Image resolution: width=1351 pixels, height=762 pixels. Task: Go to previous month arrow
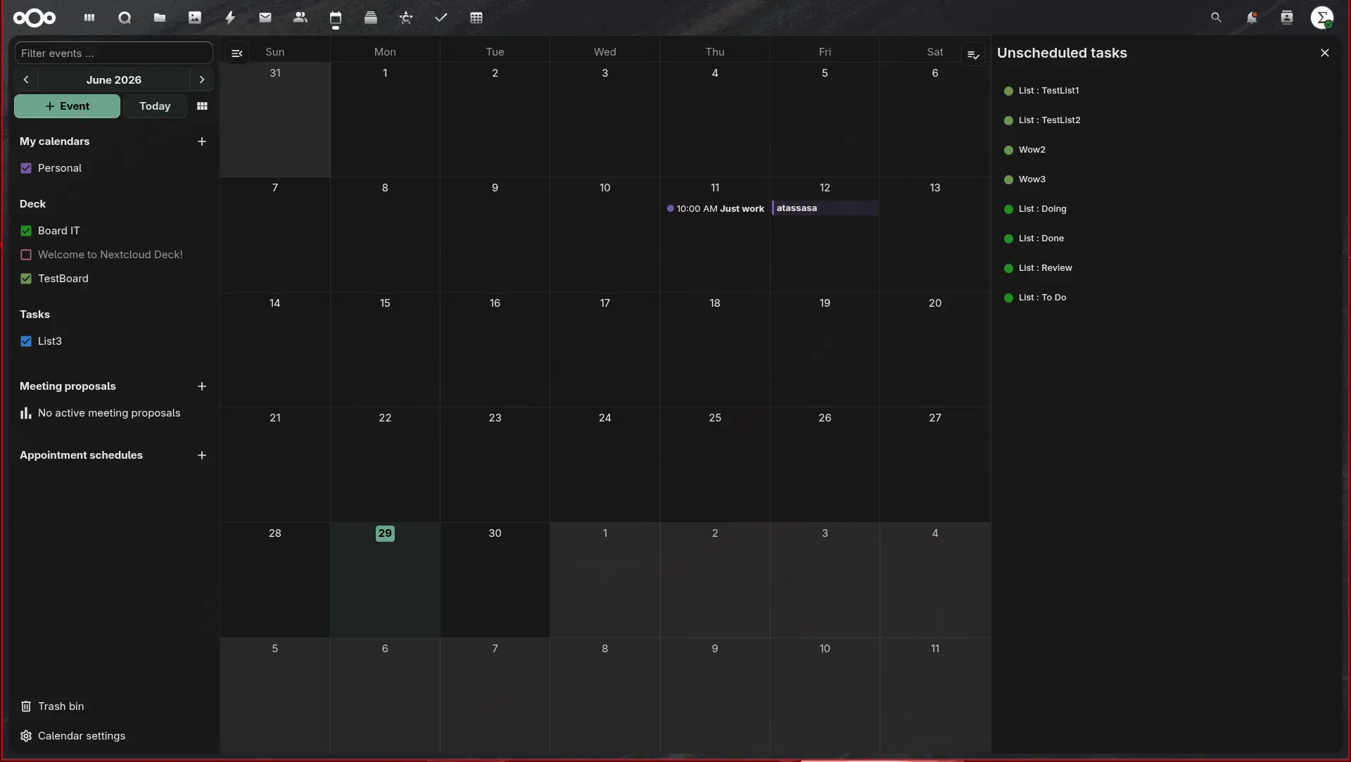pyautogui.click(x=26, y=80)
